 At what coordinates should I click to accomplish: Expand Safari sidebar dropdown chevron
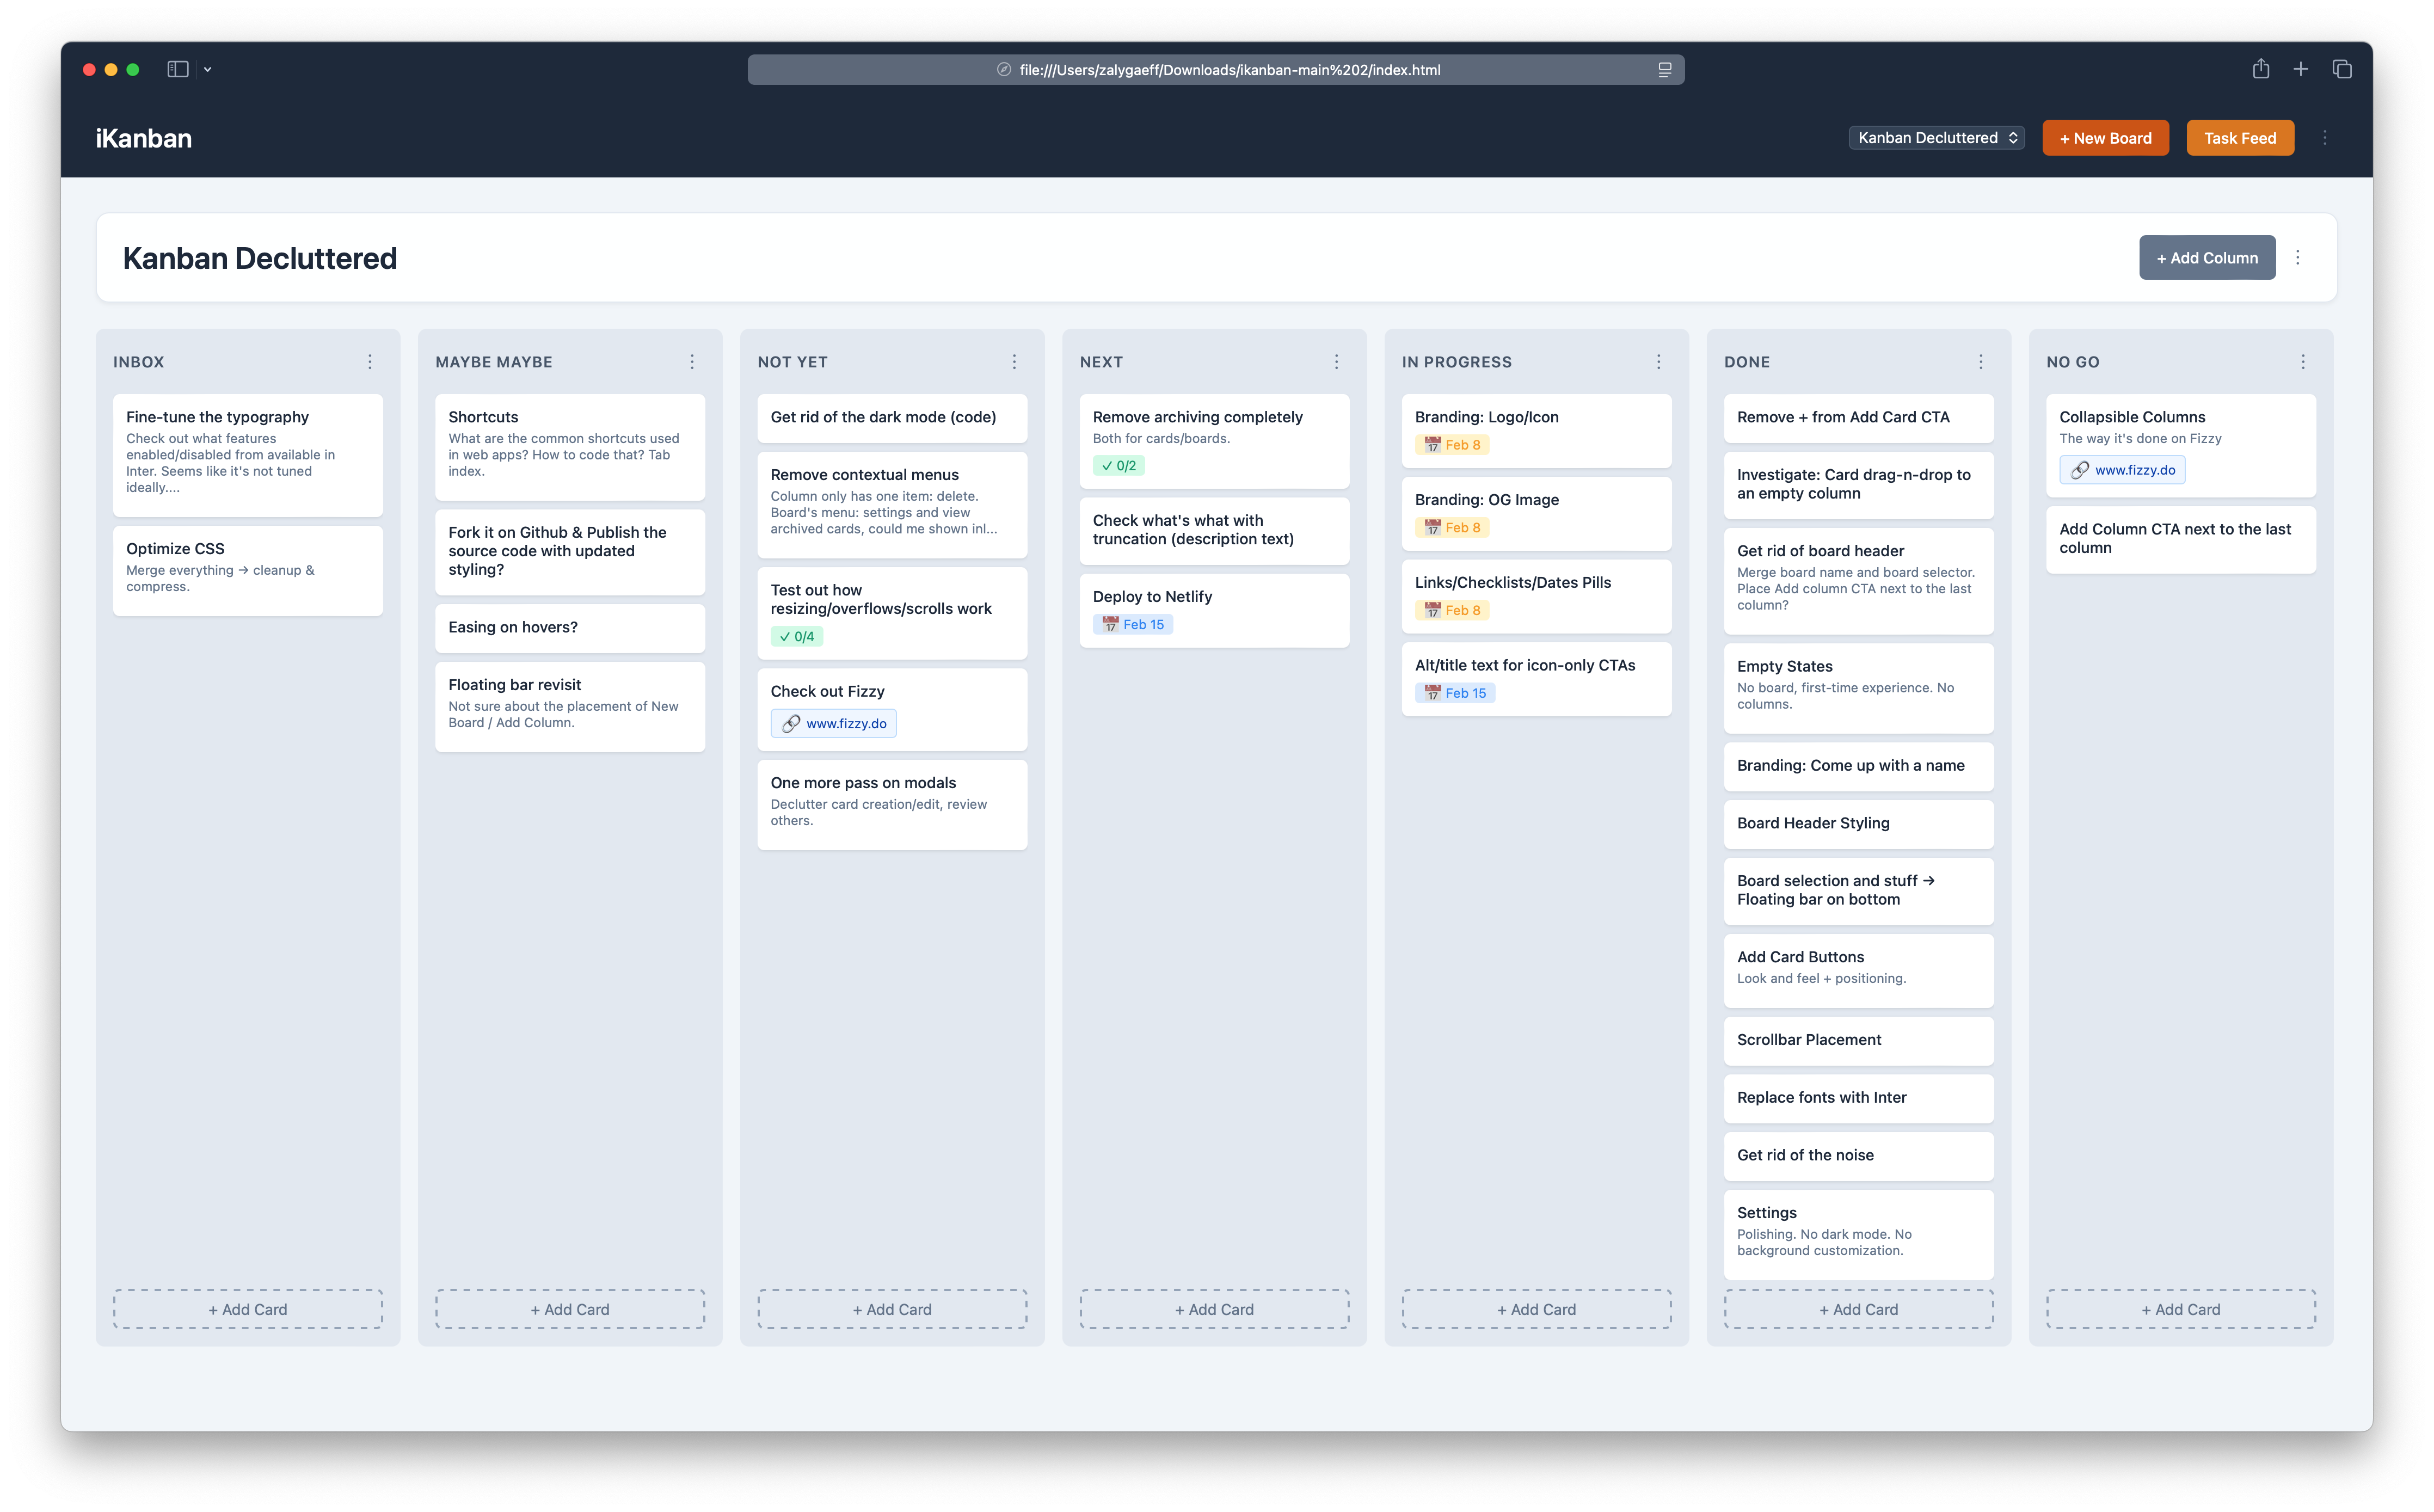208,69
